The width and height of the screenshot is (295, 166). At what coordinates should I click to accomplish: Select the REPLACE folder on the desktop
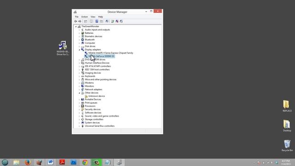(287, 106)
